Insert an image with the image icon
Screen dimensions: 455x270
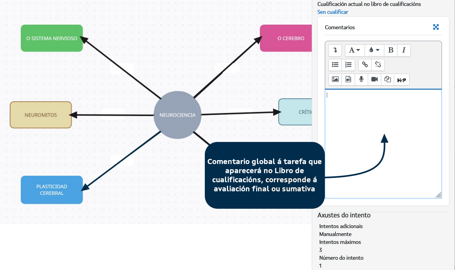(x=335, y=79)
